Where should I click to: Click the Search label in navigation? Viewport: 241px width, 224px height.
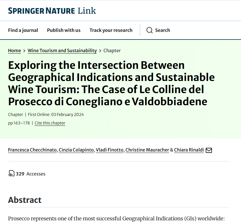click(x=163, y=30)
